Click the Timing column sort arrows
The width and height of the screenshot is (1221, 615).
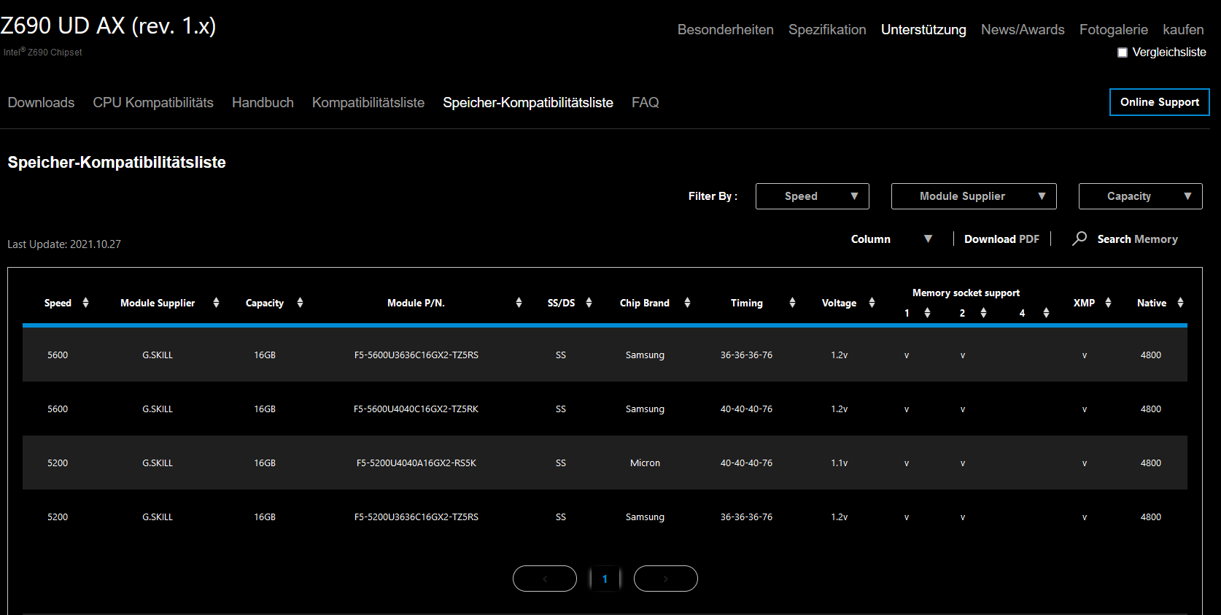792,303
